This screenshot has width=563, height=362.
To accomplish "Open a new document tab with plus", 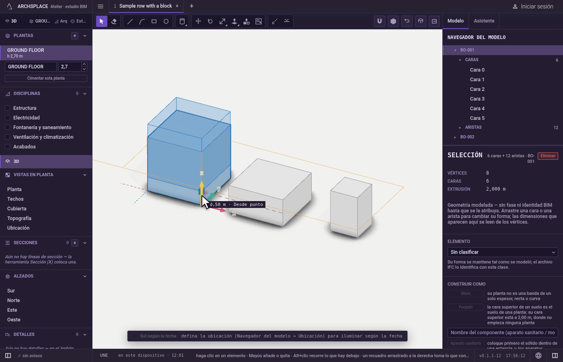I will pyautogui.click(x=191, y=6).
